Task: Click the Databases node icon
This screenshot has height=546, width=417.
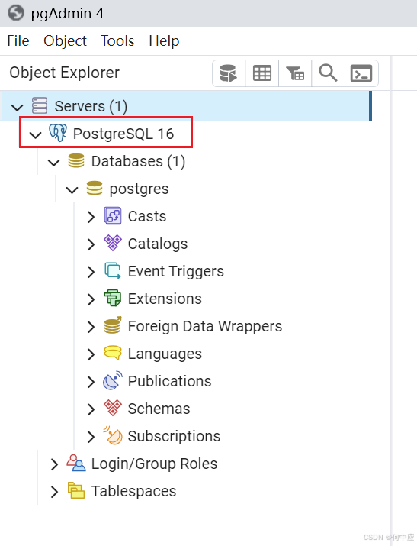Action: [x=76, y=161]
